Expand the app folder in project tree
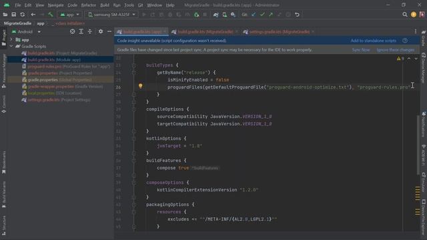Screen dimensions: 427x240 [x=11, y=40]
